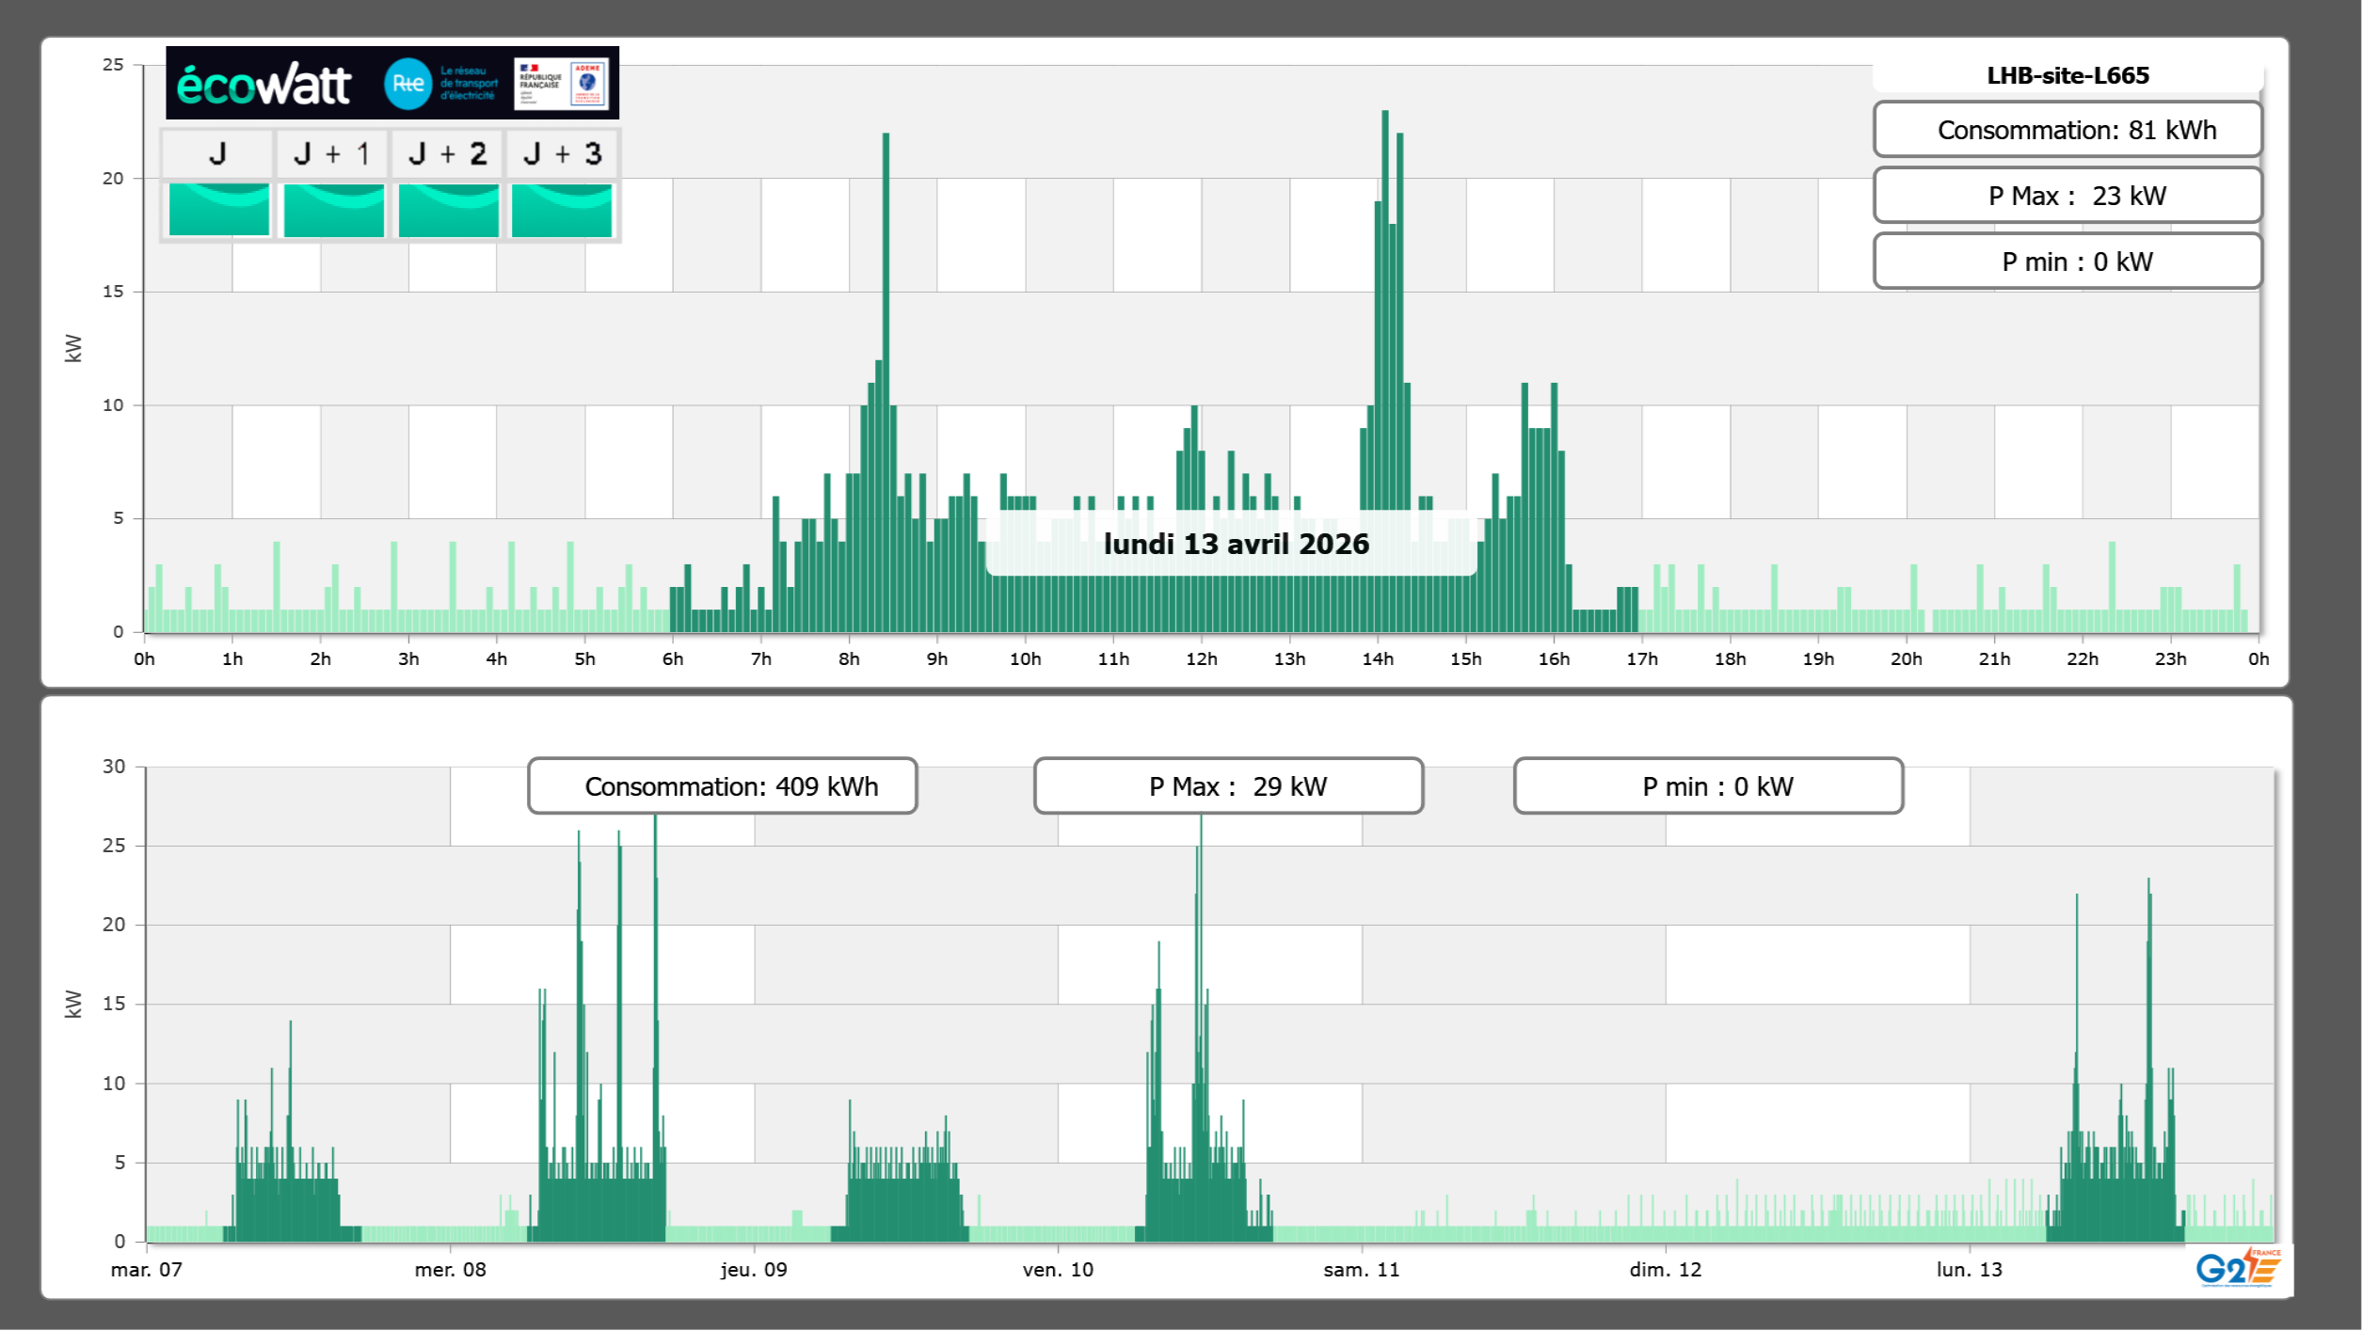Click the LHB-site-L665 site title
Screen dimensions: 2363x1331
pyautogui.click(x=2068, y=75)
